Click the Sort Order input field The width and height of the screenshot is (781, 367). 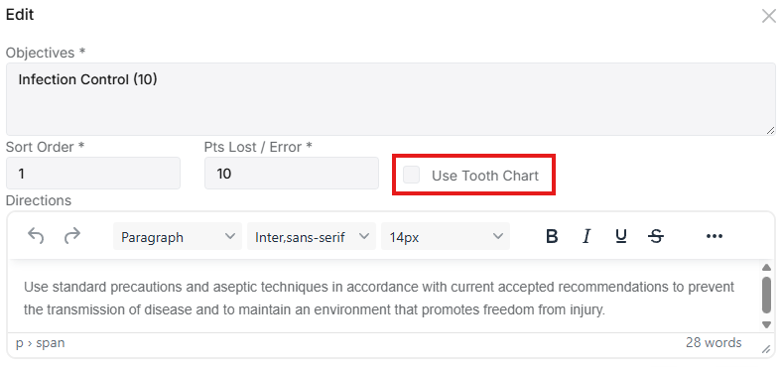93,174
